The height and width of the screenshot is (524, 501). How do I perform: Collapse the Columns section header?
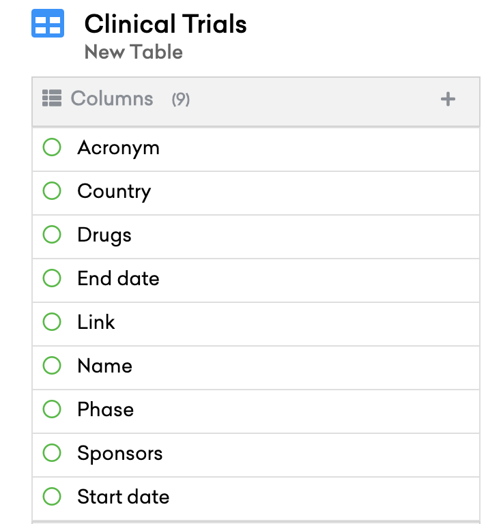pyautogui.click(x=256, y=102)
